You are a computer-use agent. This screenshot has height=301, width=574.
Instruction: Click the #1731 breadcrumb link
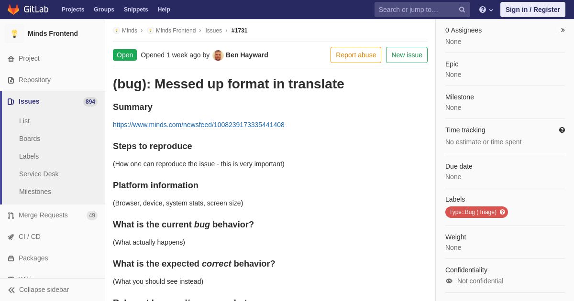click(240, 31)
